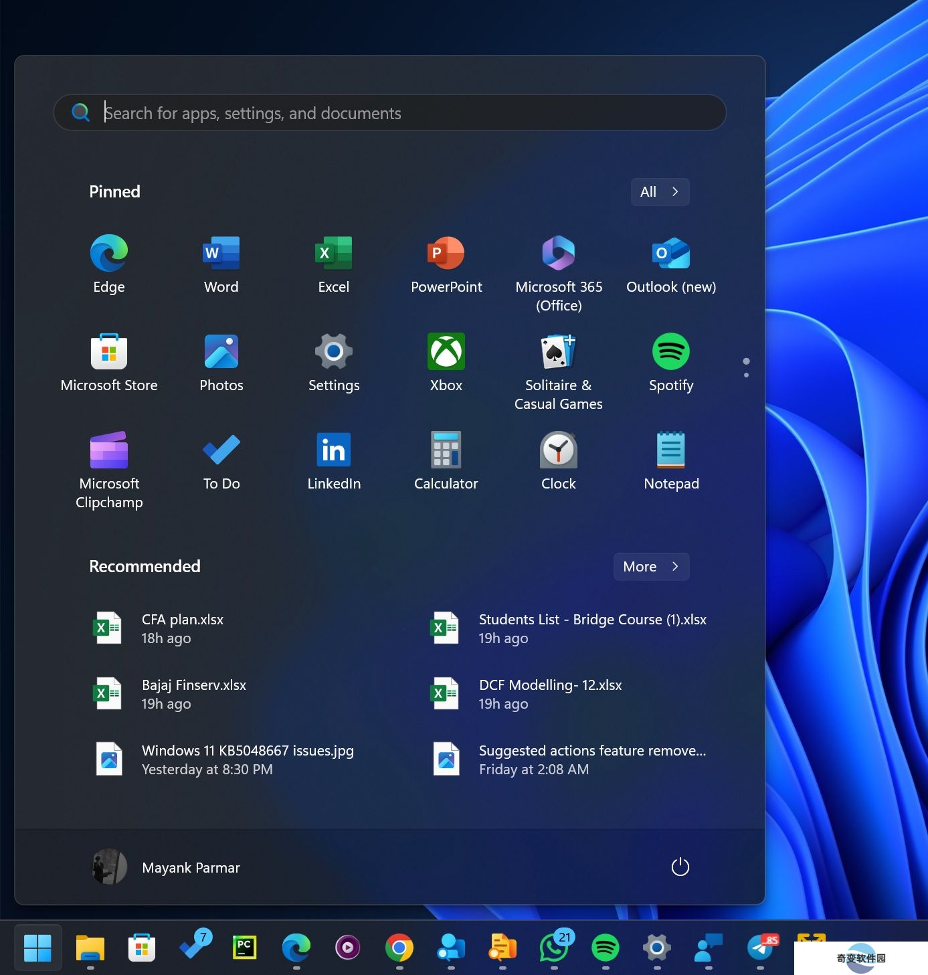Go to next page of pinned apps
Viewport: 928px width, 975px height.
(746, 375)
